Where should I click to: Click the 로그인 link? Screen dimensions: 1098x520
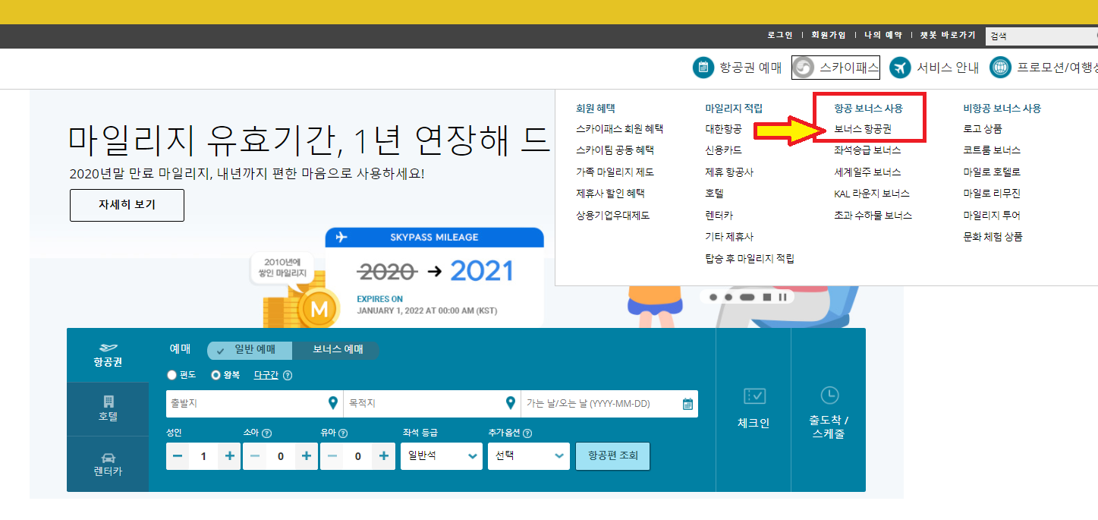[x=780, y=36]
